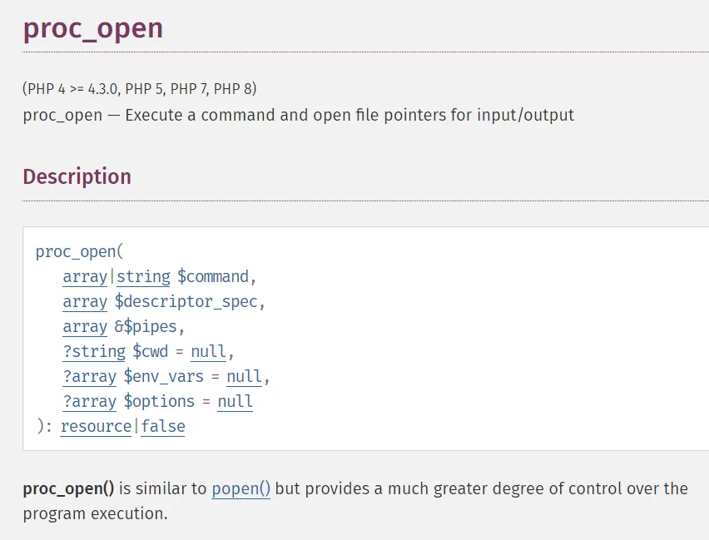Open the false return type link
Image resolution: width=709 pixels, height=540 pixels.
pyautogui.click(x=163, y=426)
